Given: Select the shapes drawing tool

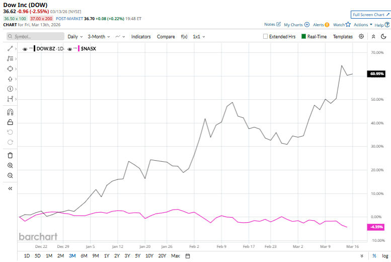Looking at the screenshot, I should 10,69.
